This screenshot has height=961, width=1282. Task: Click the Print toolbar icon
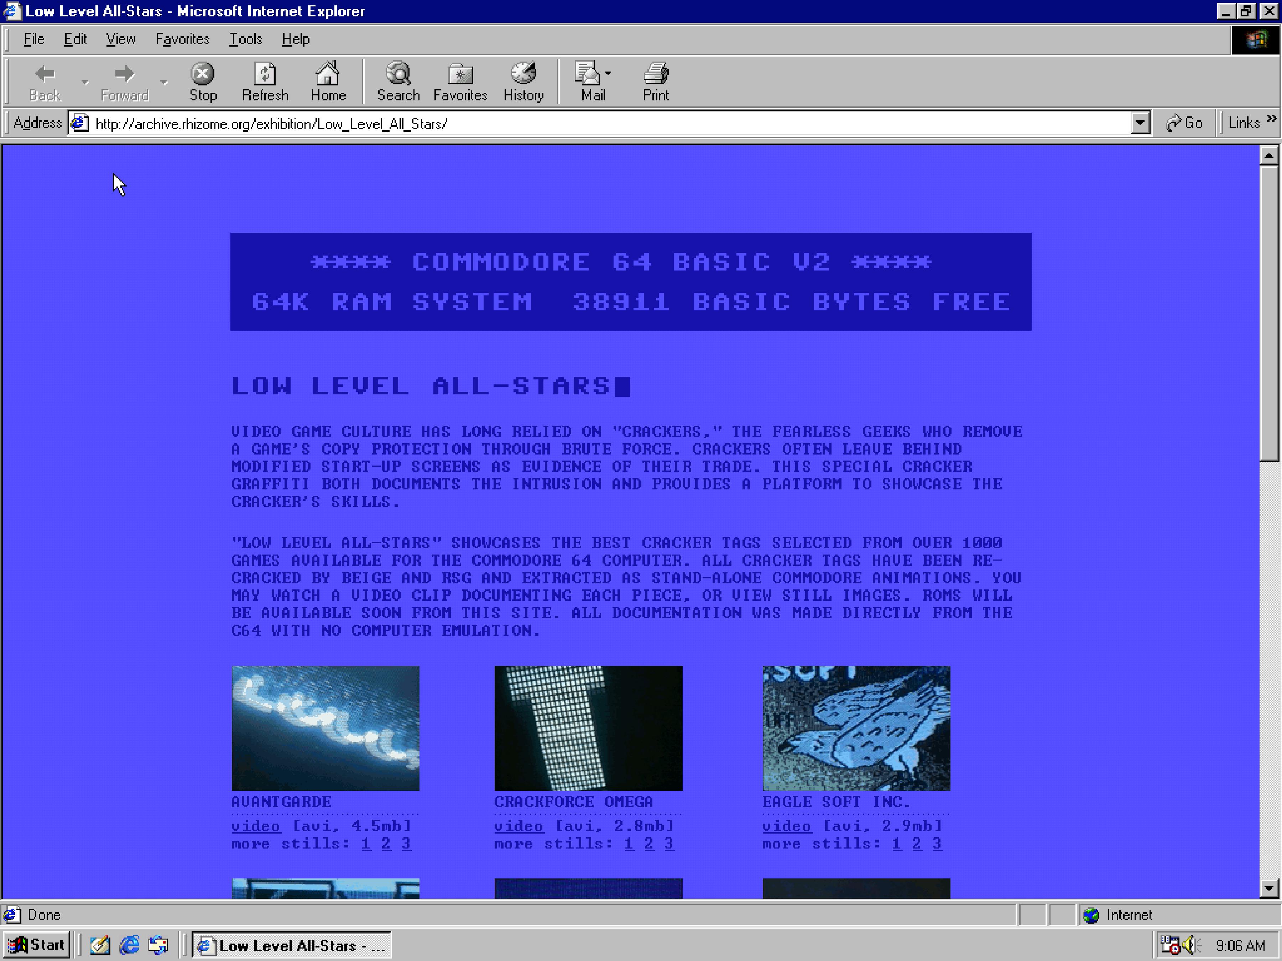pyautogui.click(x=656, y=74)
